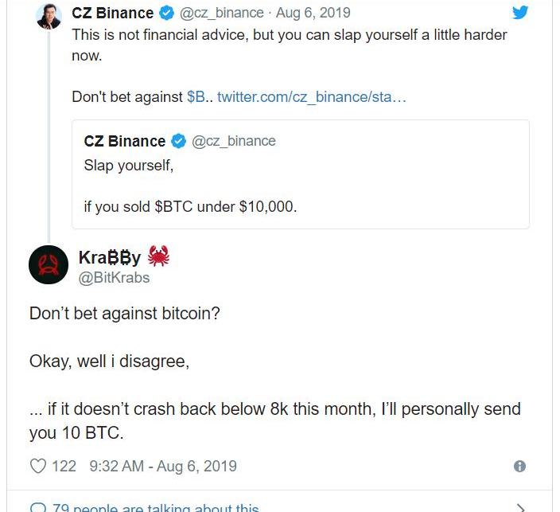Viewport: 560px width, 512px height.
Task: Click "79 people are talking about this"
Action: pos(155,507)
